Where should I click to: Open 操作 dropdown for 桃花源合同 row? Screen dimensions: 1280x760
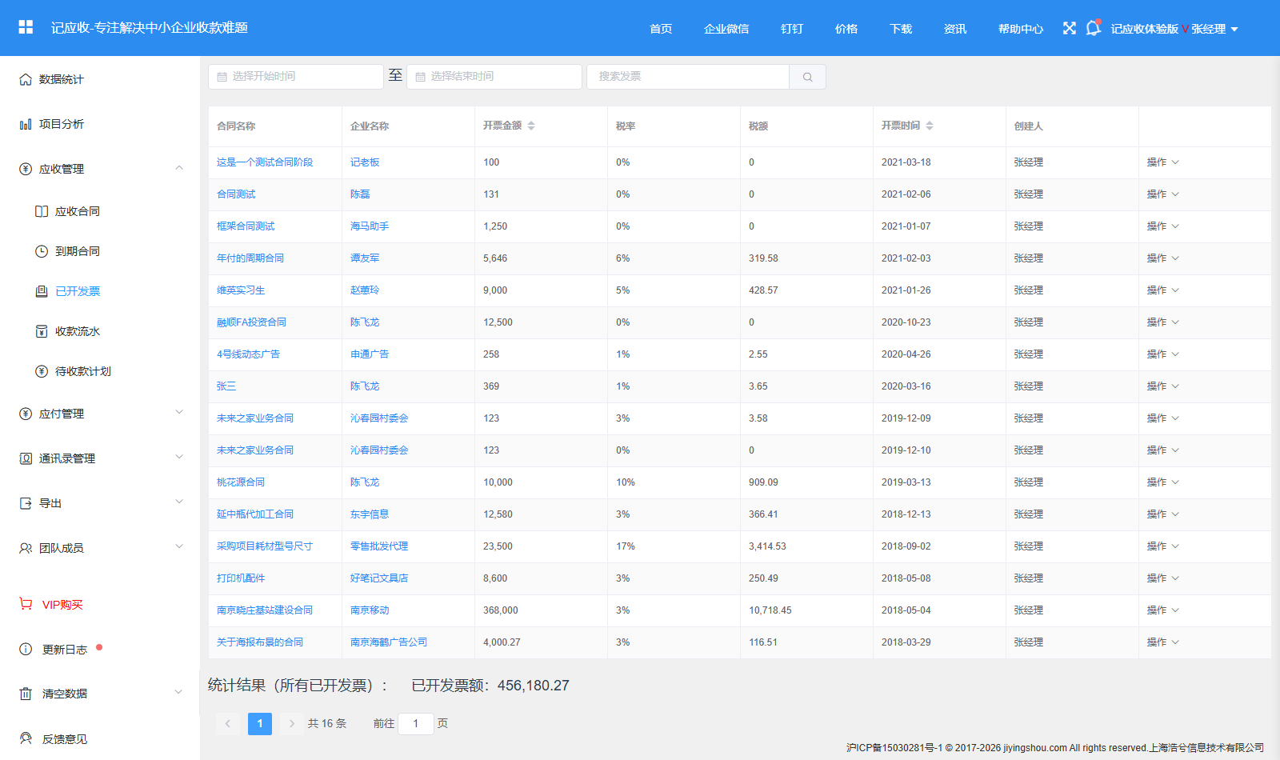coord(1162,482)
